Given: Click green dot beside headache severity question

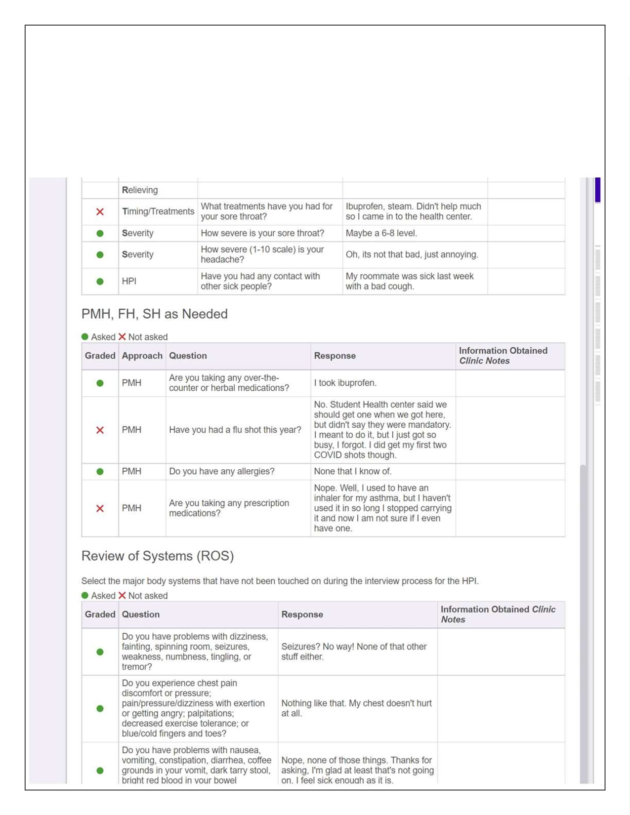Looking at the screenshot, I should coord(100,254).
